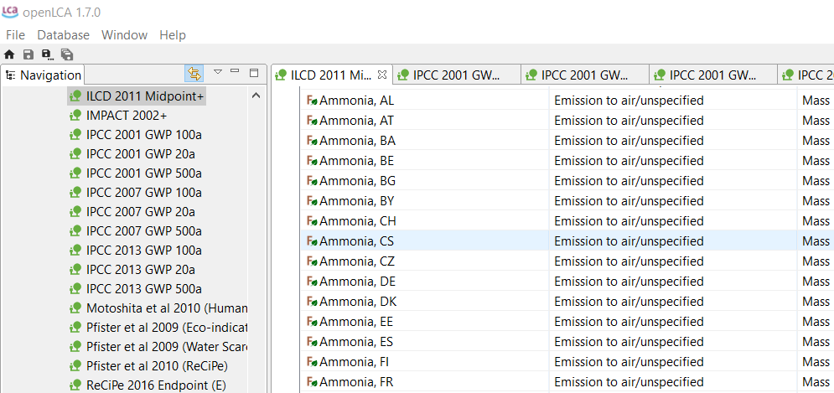
Task: Toggle Link with Editor in Navigation
Action: click(194, 74)
